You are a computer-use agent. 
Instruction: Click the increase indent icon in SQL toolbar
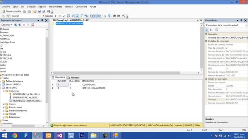click(119, 16)
